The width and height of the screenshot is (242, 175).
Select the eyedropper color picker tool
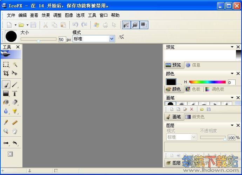6,122
